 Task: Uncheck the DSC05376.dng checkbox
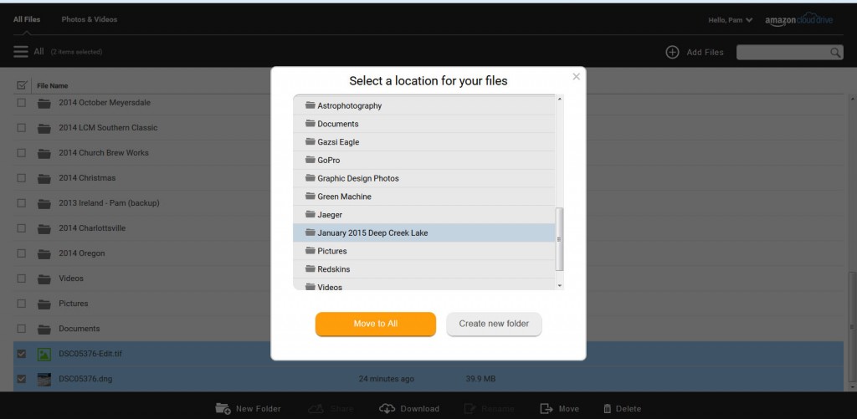[x=21, y=379]
